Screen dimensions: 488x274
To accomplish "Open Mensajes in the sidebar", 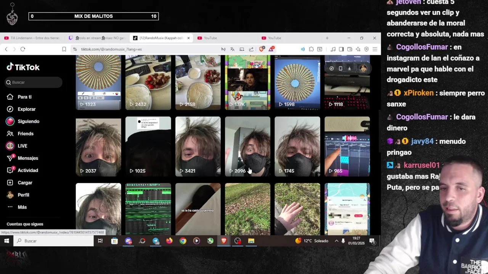I will click(22, 158).
